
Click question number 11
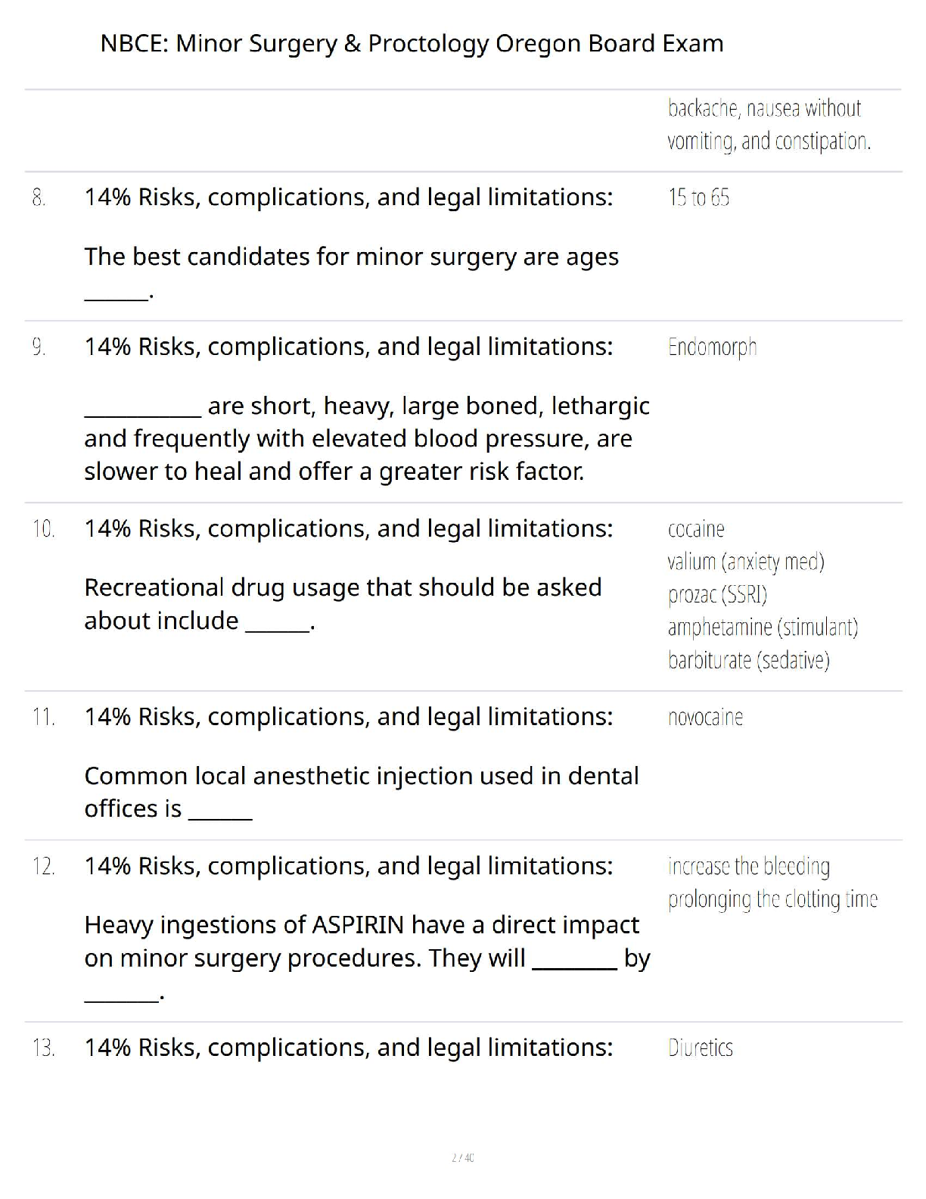(43, 718)
